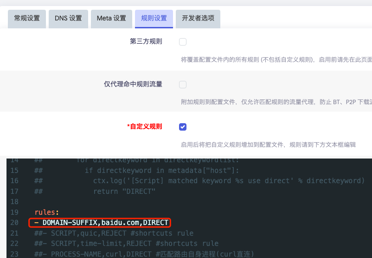
Task: Tick the 仅代理命中规则流量 checkbox
Action: 183,85
